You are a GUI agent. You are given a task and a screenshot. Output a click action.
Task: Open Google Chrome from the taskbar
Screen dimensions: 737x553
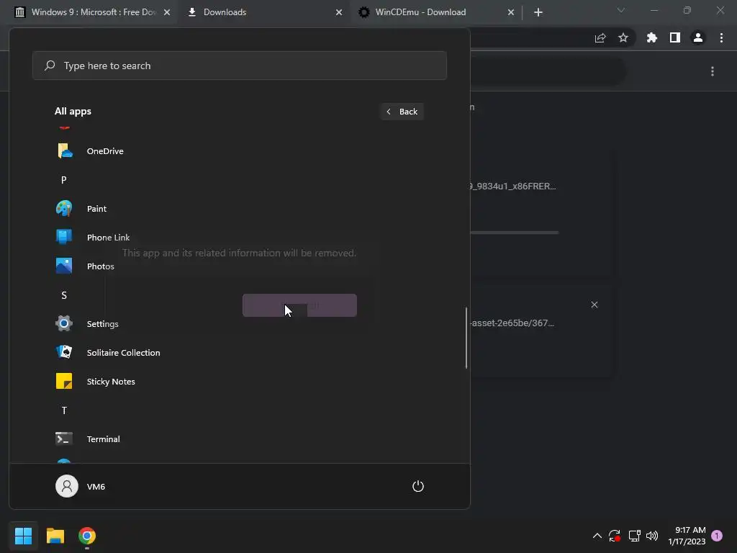click(x=87, y=536)
